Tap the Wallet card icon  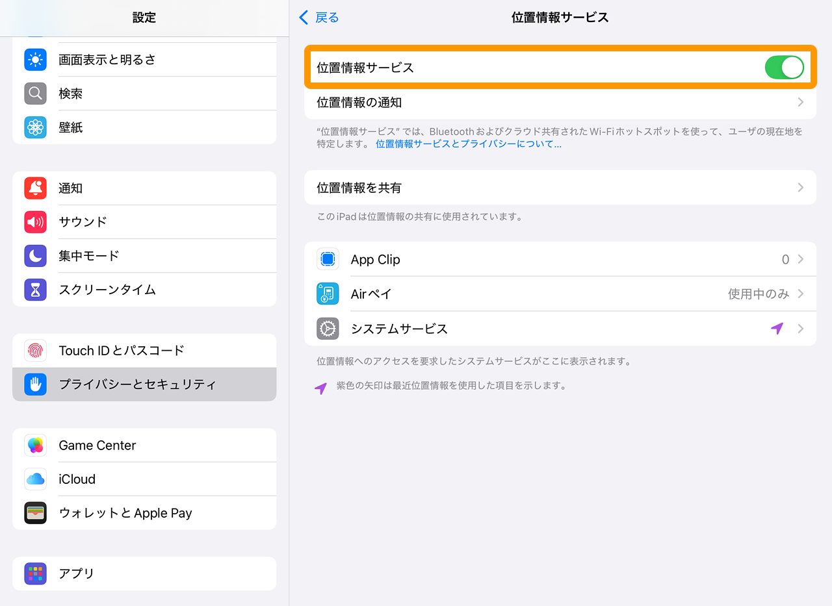coord(35,513)
